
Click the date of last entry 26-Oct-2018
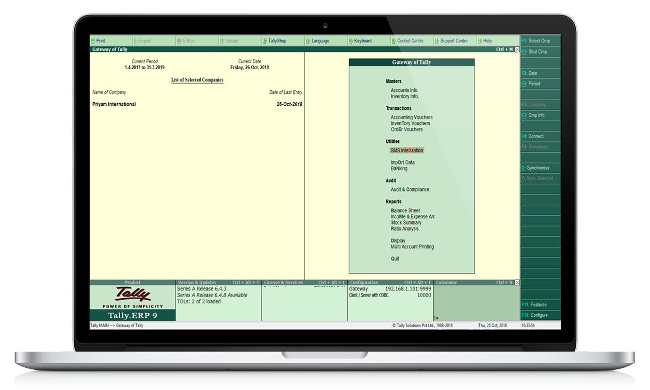pyautogui.click(x=289, y=104)
